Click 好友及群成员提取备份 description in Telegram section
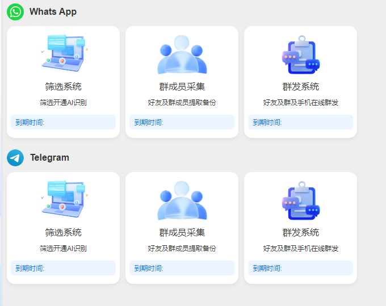This screenshot has width=386, height=306. 182,249
